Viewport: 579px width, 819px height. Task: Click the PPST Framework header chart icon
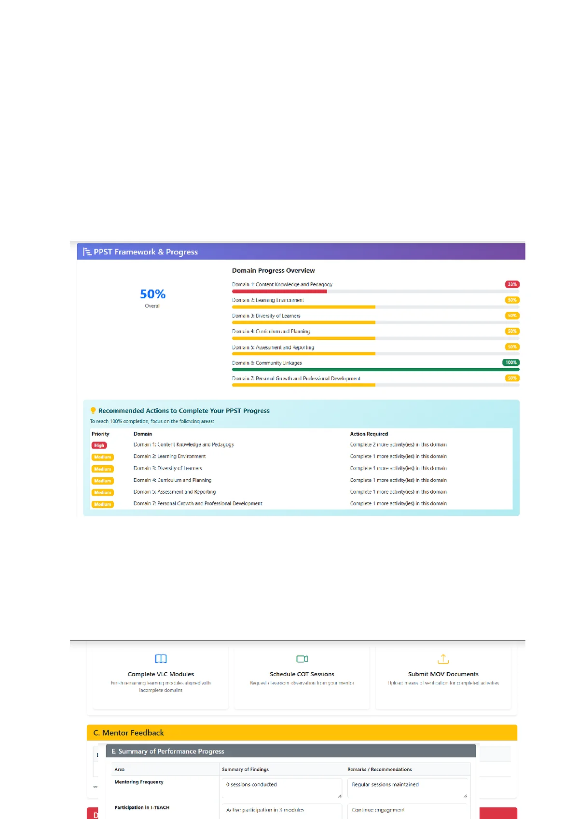87,252
